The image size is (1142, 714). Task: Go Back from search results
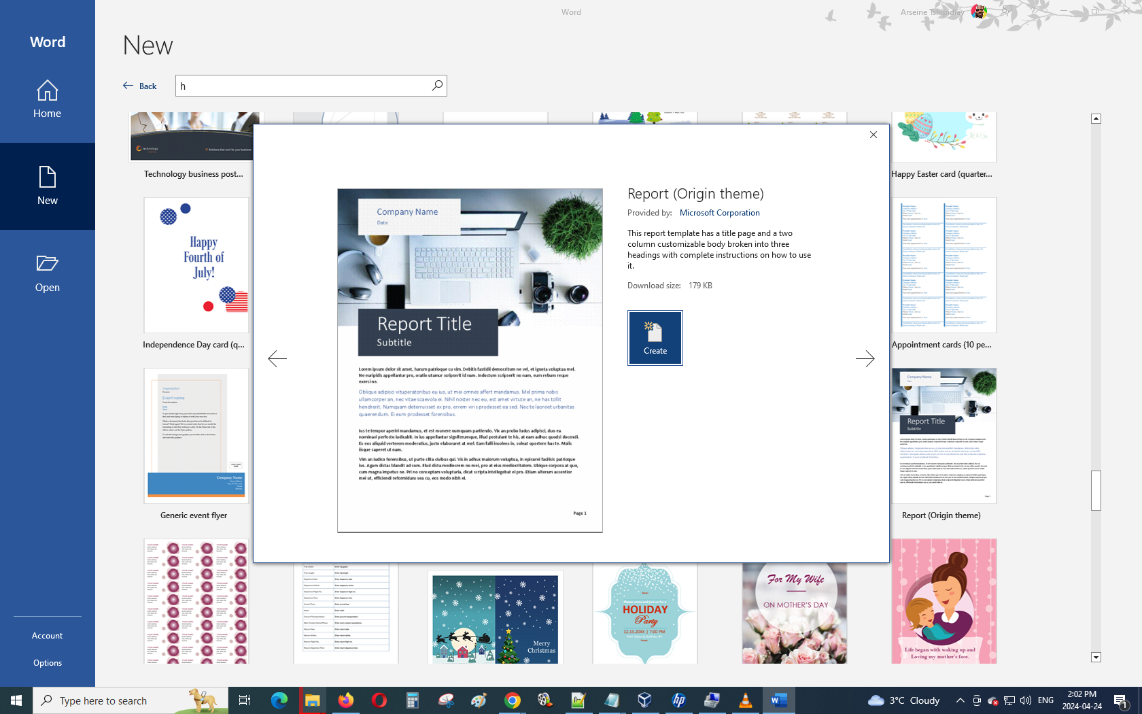pyautogui.click(x=140, y=86)
